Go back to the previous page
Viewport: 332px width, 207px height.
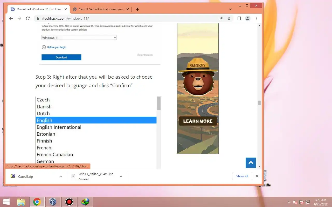[x=11, y=18]
